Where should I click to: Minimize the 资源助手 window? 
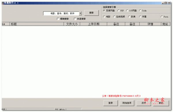coord(163,3)
